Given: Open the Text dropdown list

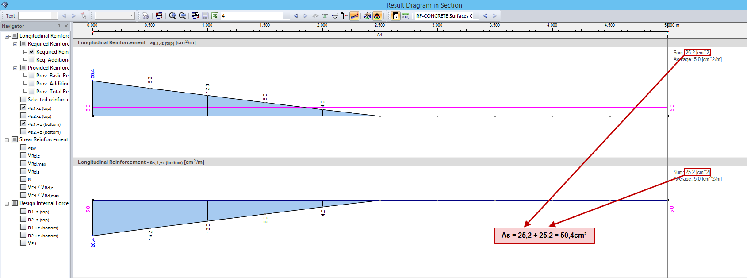Looking at the screenshot, I should tap(55, 16).
